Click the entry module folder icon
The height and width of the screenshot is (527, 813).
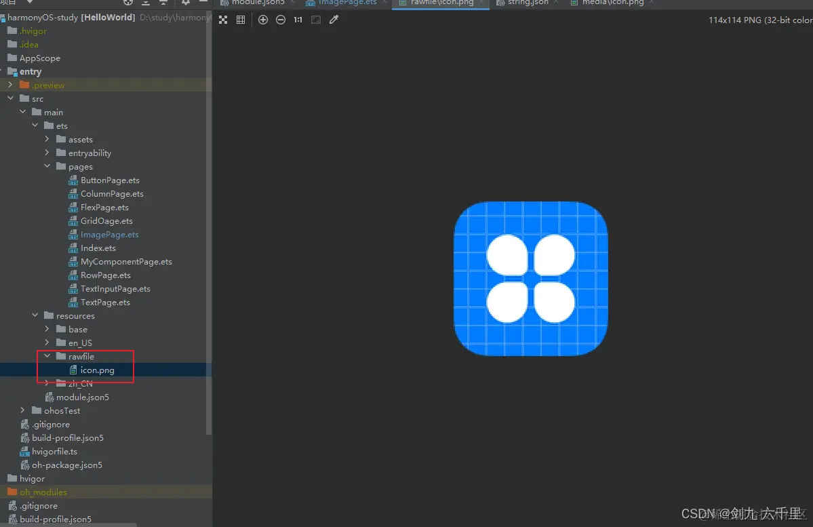[12, 72]
